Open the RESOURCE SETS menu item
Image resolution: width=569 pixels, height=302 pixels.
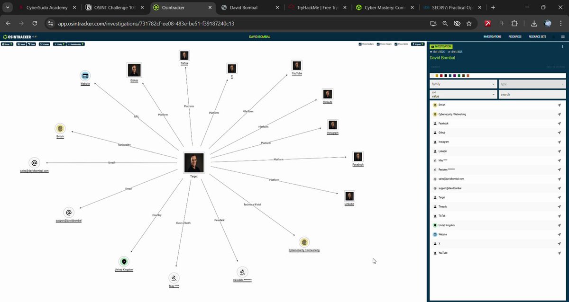(537, 37)
